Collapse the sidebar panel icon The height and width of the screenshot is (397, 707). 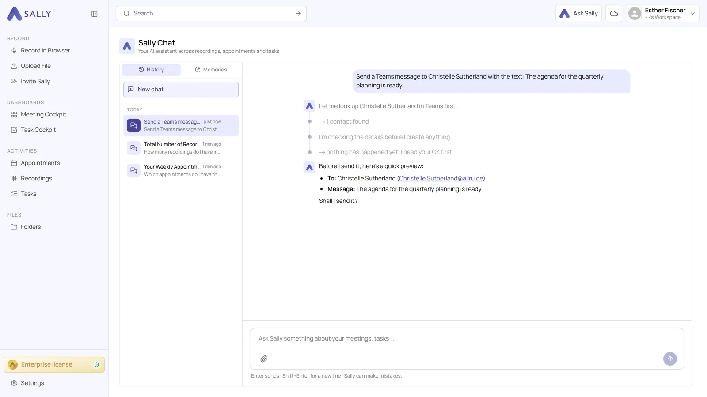(94, 14)
